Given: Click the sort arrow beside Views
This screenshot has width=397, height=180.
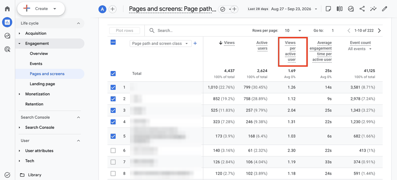Looking at the screenshot, I should (221, 43).
